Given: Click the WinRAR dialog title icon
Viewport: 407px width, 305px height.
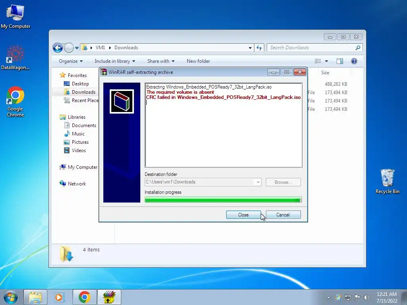Looking at the screenshot, I should pos(104,72).
